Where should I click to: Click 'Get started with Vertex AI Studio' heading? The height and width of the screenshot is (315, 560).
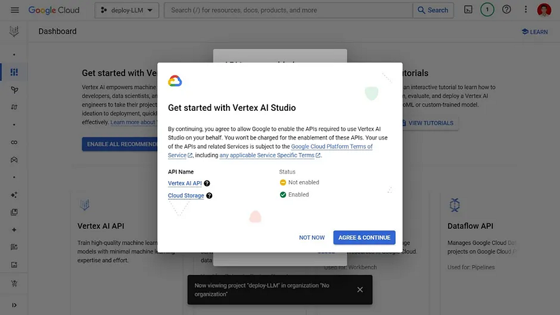(232, 108)
